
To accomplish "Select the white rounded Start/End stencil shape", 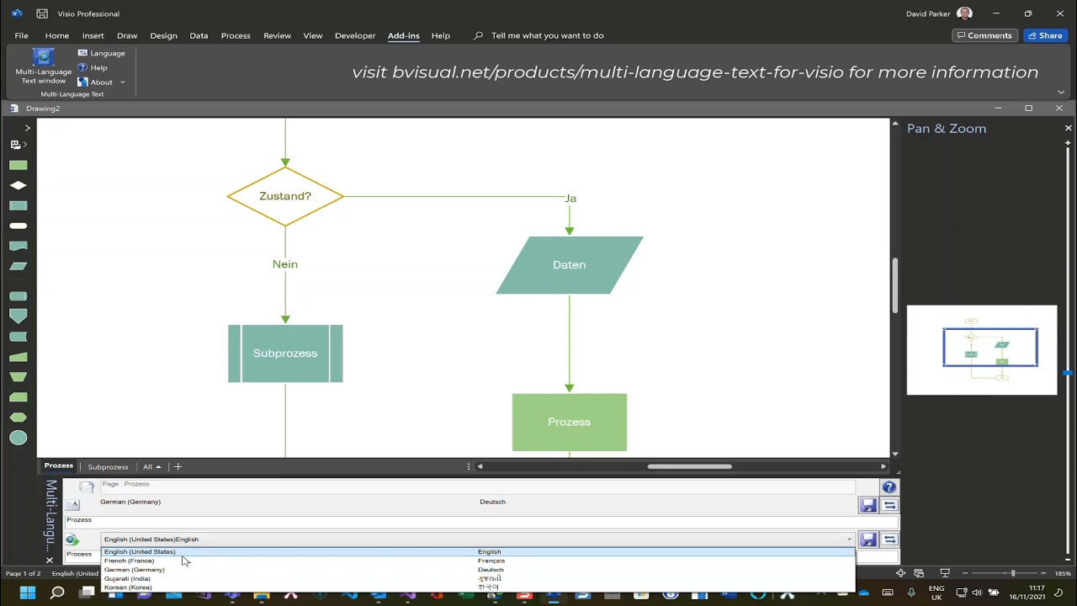I will (x=18, y=226).
